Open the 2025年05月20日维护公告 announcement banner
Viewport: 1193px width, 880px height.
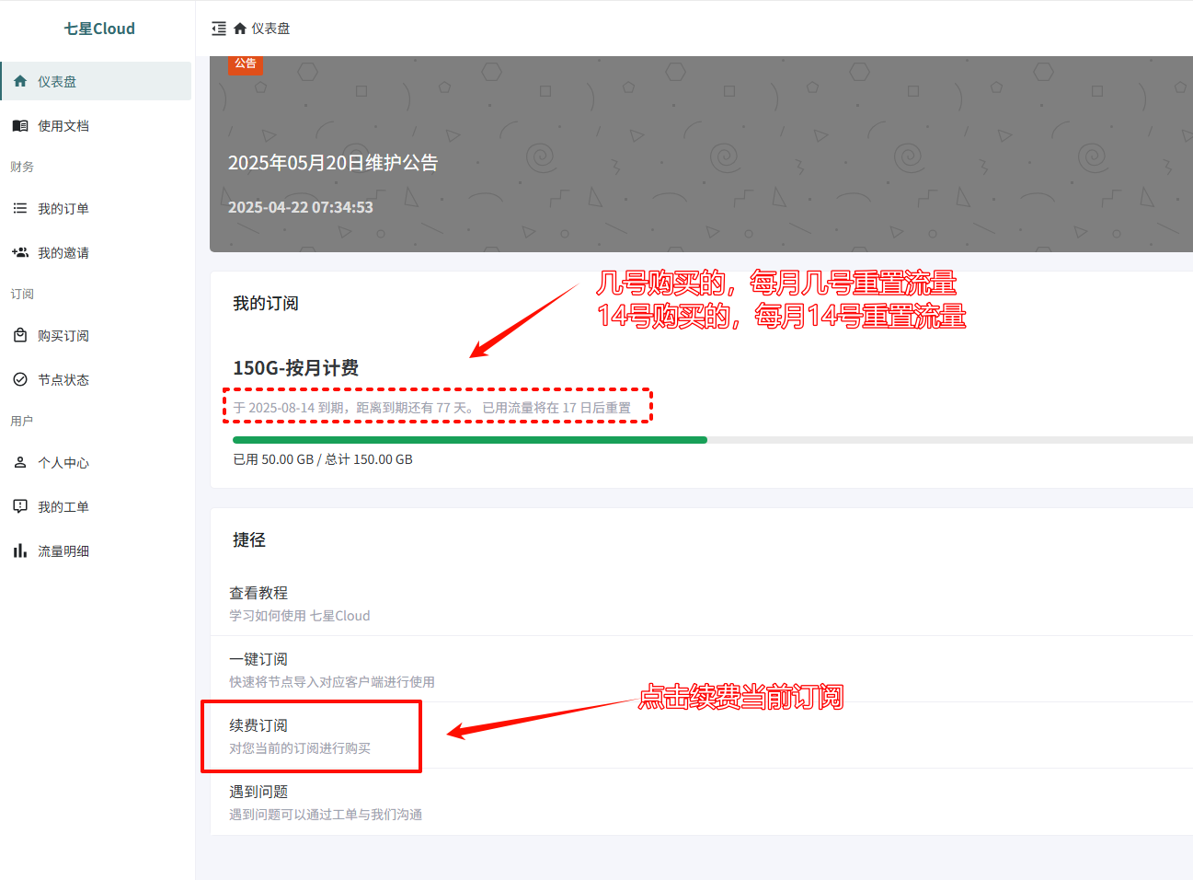click(702, 154)
